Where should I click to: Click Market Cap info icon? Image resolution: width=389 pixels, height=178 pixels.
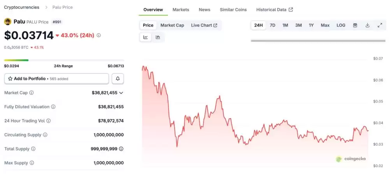pyautogui.click(x=32, y=93)
